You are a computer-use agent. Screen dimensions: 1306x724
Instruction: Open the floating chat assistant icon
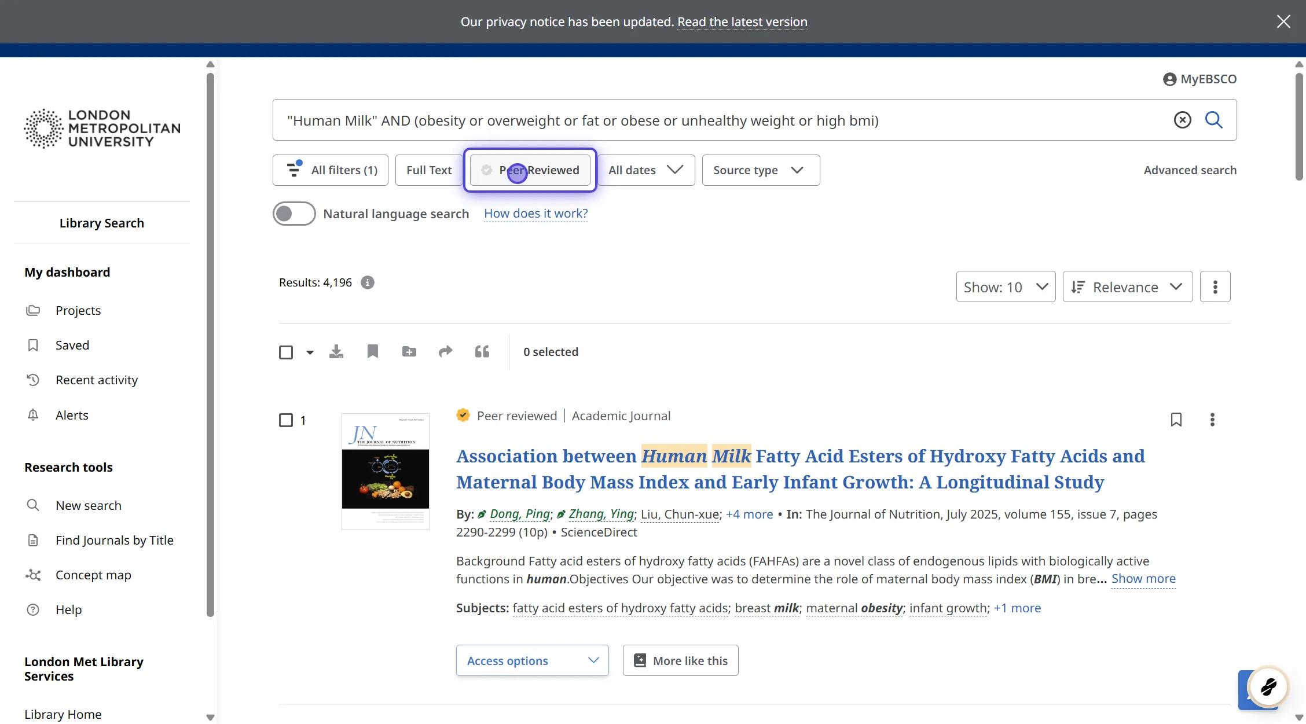[x=1268, y=687]
